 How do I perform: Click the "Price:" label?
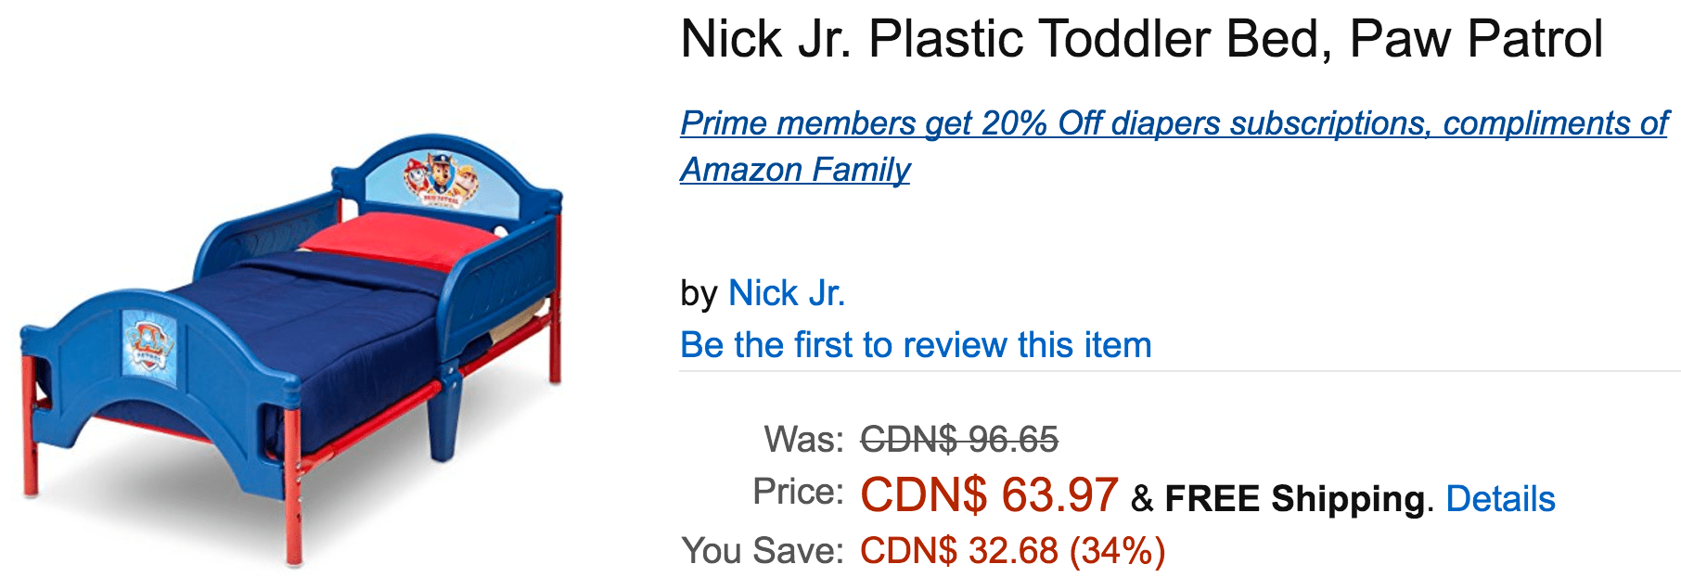pyautogui.click(x=798, y=492)
